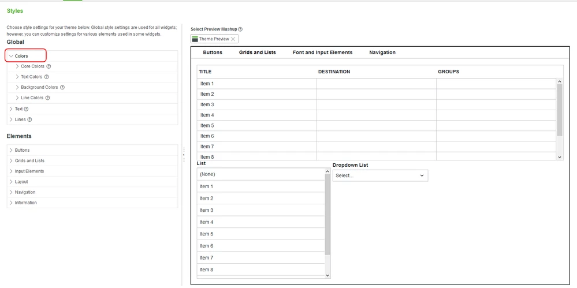Screen dimensions: 577x288
Task: Remove Theme Preview mashup with X
Action: click(x=233, y=39)
